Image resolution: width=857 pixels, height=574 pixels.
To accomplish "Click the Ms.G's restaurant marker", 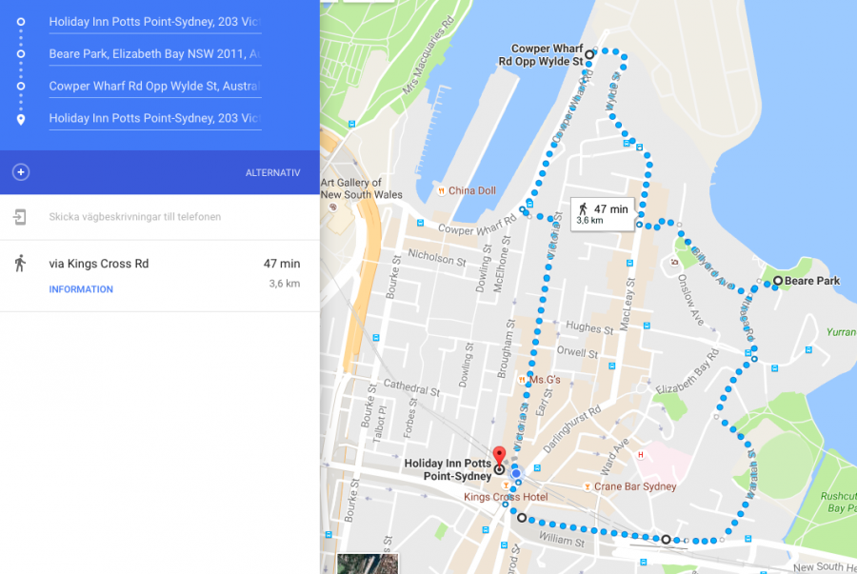I will point(522,380).
